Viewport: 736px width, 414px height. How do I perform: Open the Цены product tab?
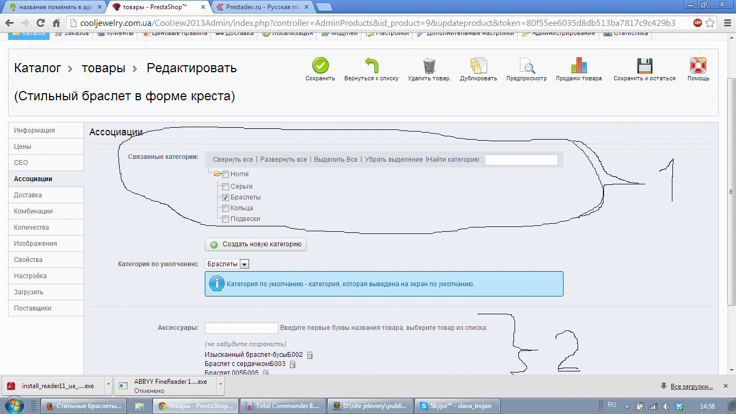tap(46, 147)
